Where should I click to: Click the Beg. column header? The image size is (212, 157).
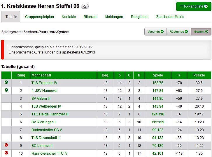click(x=106, y=75)
